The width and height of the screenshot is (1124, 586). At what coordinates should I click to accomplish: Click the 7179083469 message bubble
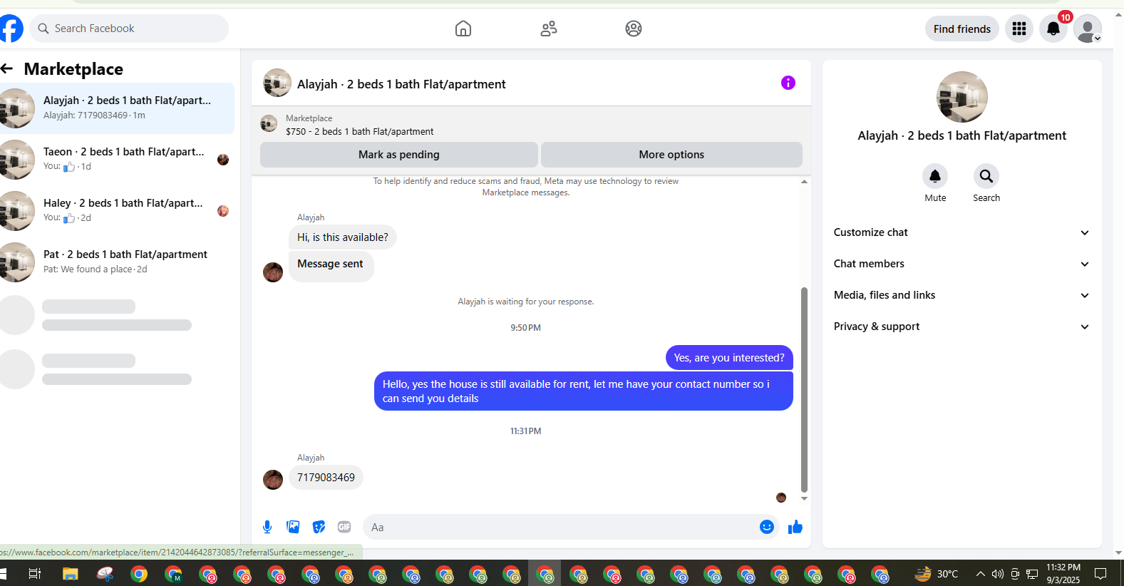click(x=326, y=478)
